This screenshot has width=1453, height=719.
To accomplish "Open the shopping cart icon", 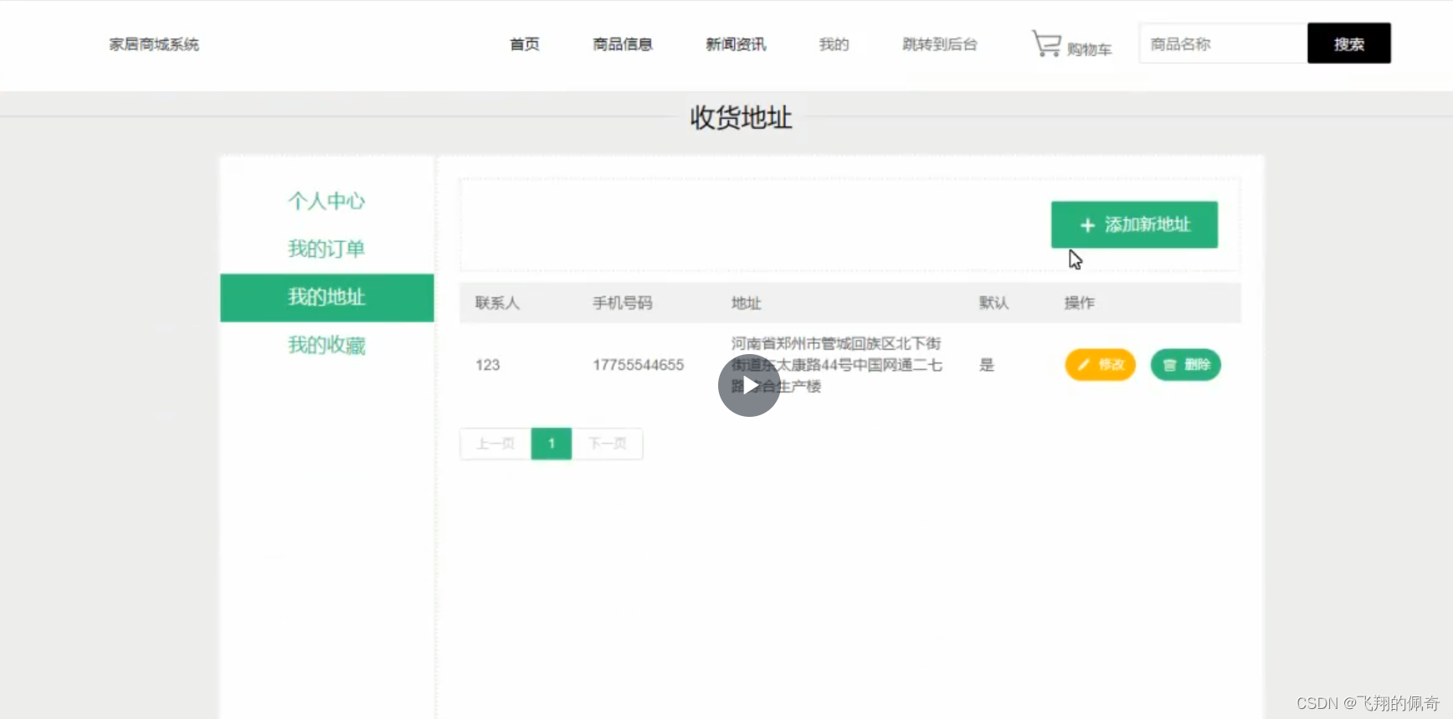I will pyautogui.click(x=1046, y=44).
